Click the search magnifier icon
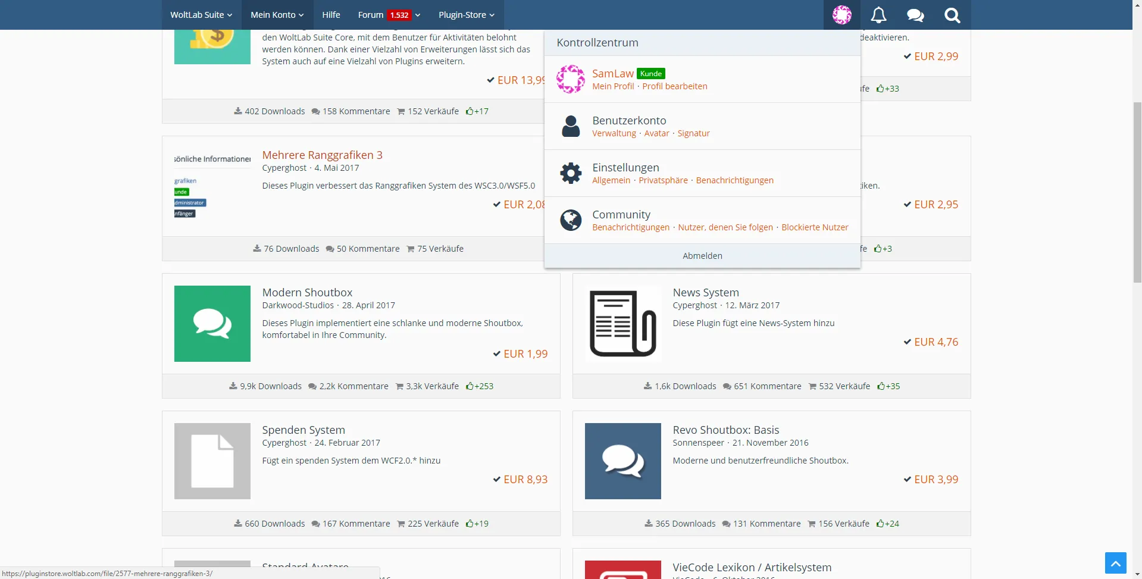The image size is (1142, 579). click(x=952, y=15)
